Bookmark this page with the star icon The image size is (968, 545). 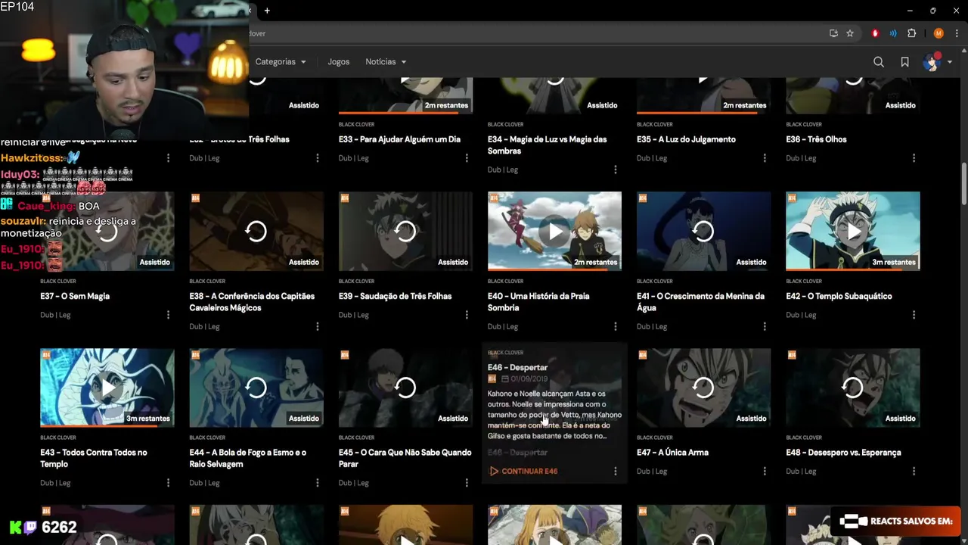click(x=850, y=33)
